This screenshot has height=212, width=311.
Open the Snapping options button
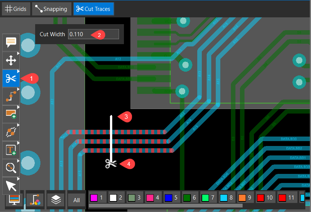point(51,9)
